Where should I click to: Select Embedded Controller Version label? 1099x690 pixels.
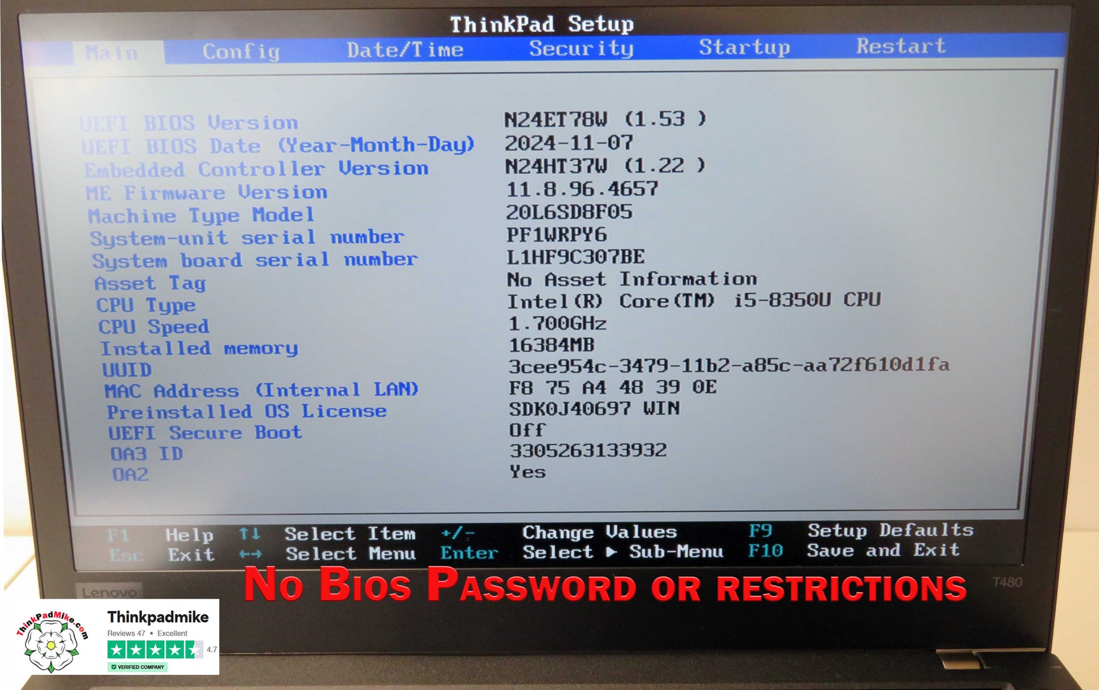[x=256, y=169]
